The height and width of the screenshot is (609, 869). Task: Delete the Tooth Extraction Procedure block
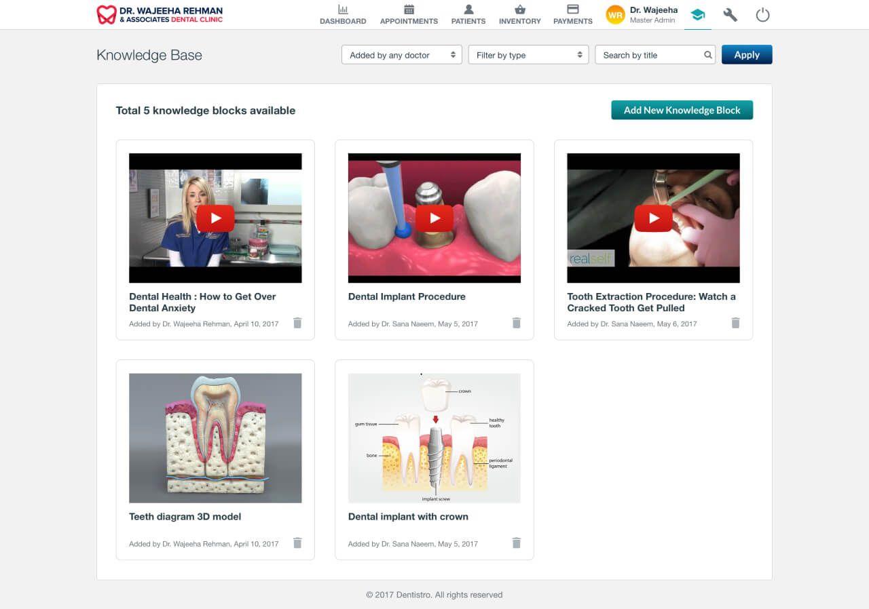(x=735, y=323)
